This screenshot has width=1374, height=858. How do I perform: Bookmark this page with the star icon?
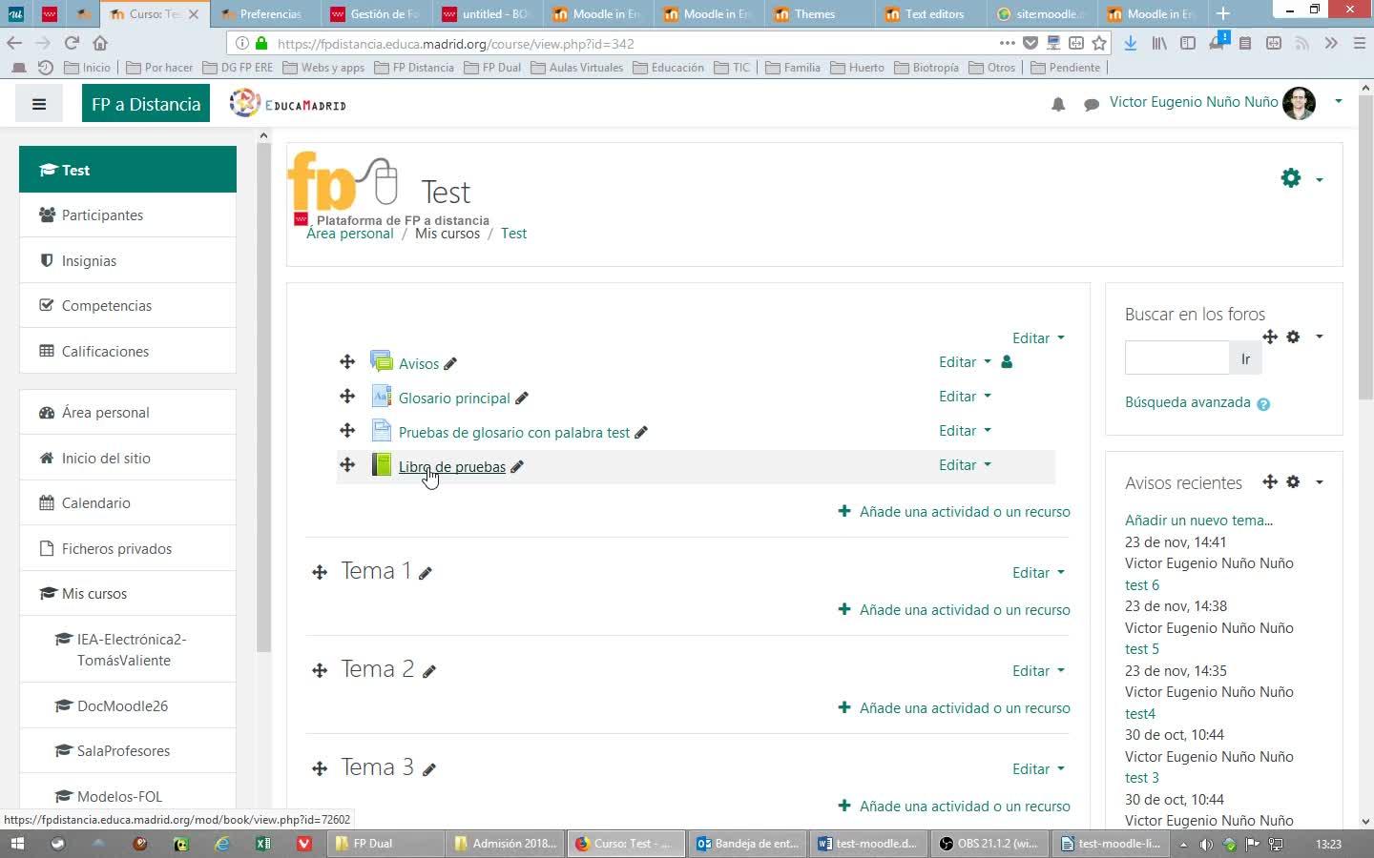pyautogui.click(x=1099, y=43)
